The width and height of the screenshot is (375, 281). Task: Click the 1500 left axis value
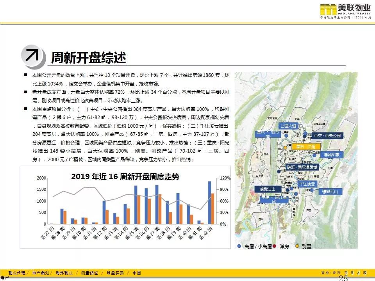[x=41, y=190]
